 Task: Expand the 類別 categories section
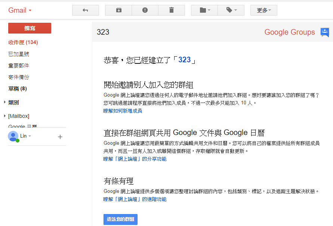[x=5, y=102]
